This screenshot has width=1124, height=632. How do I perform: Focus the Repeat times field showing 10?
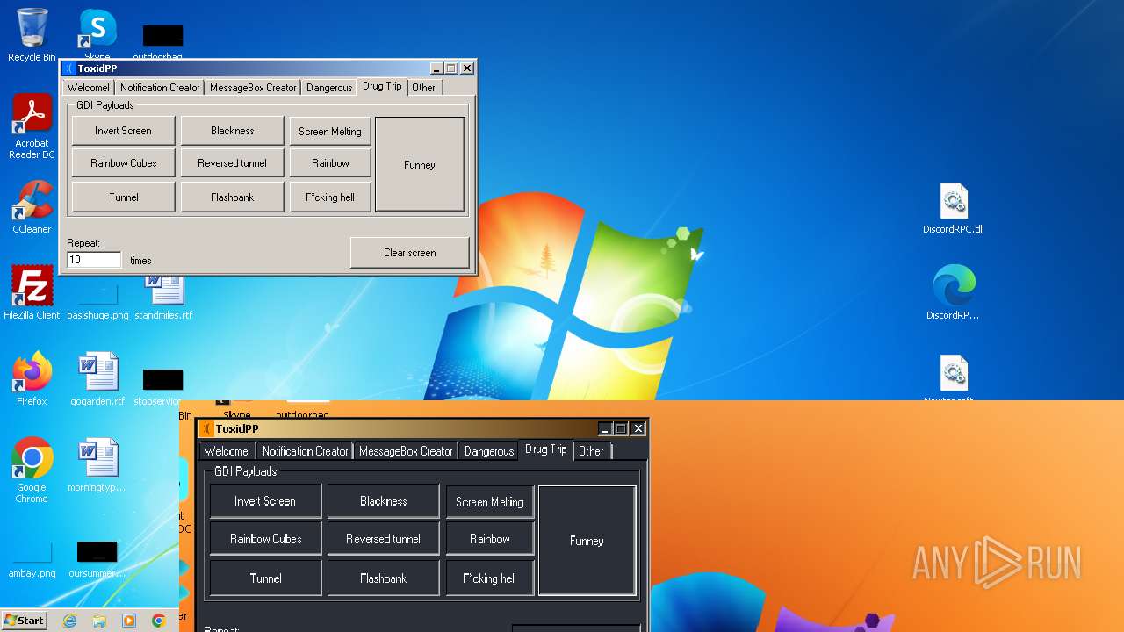tap(94, 260)
